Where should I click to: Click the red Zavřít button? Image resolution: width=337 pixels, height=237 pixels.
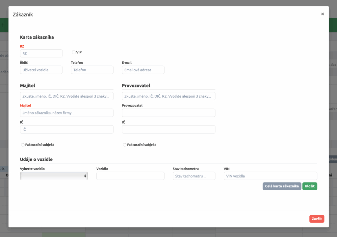(x=317, y=219)
